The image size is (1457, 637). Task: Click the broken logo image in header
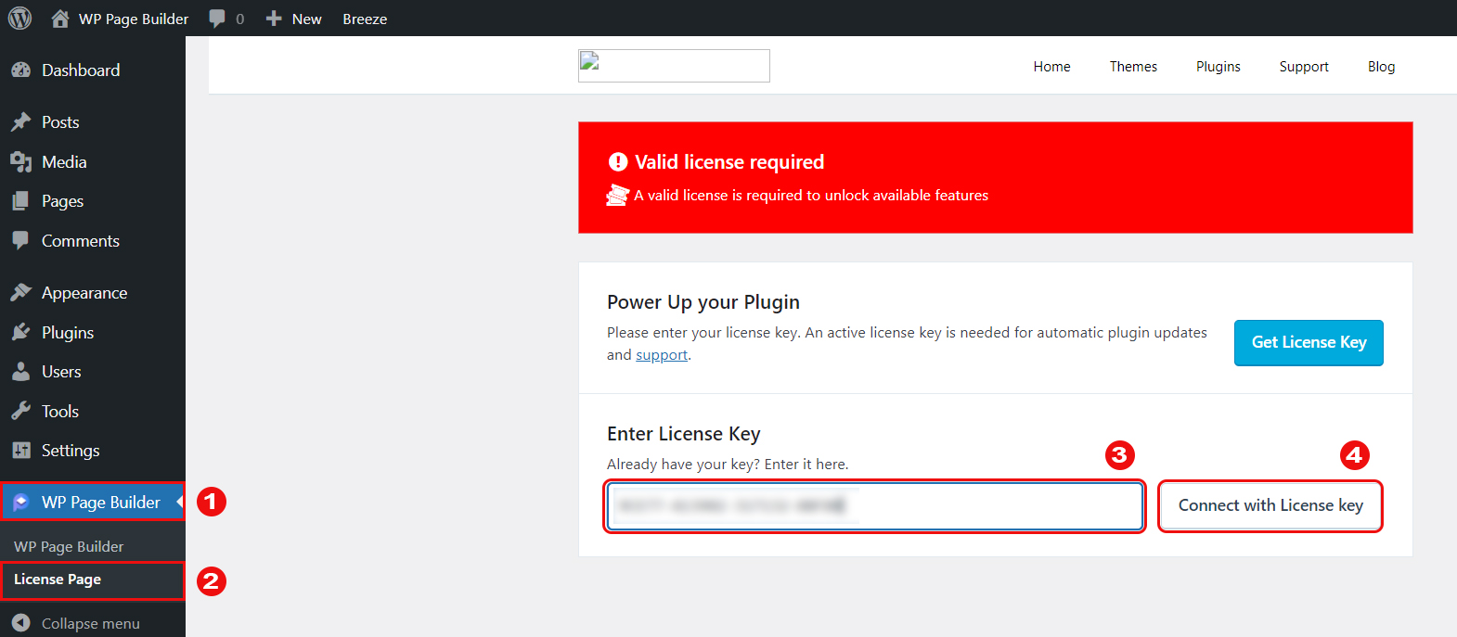pyautogui.click(x=674, y=66)
